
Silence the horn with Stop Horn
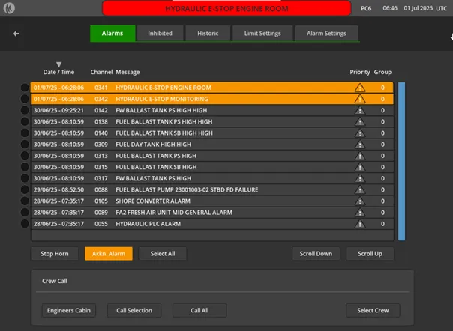tap(55, 254)
